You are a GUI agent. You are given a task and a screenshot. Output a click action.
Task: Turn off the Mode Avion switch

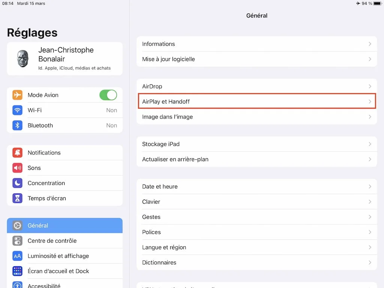point(108,95)
